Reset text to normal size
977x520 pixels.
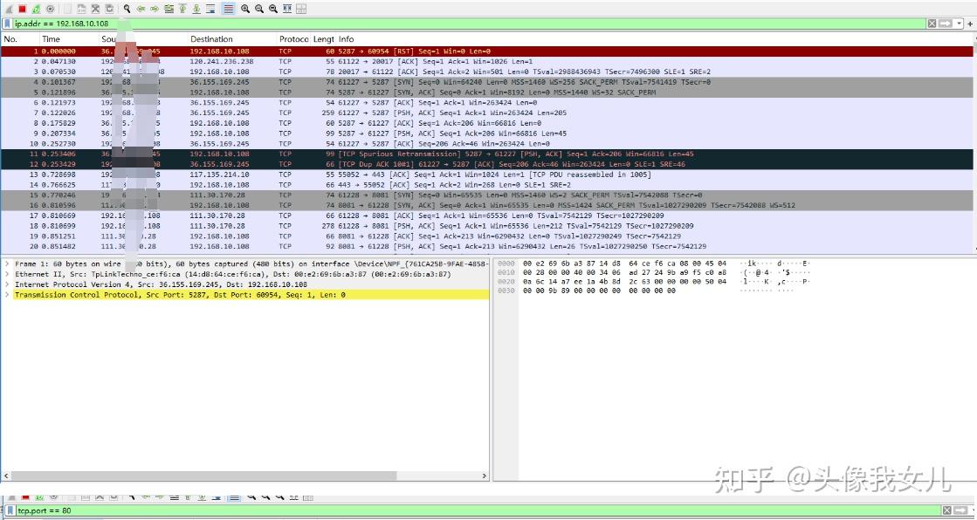pyautogui.click(x=273, y=9)
